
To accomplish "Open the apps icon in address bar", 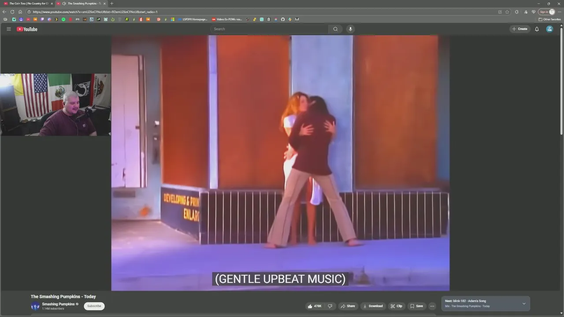I will [x=500, y=12].
